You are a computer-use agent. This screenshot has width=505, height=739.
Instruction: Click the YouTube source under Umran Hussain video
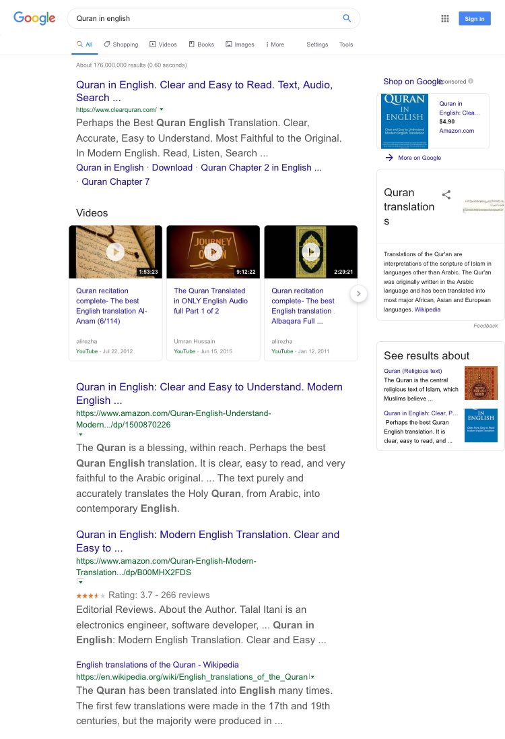click(184, 351)
